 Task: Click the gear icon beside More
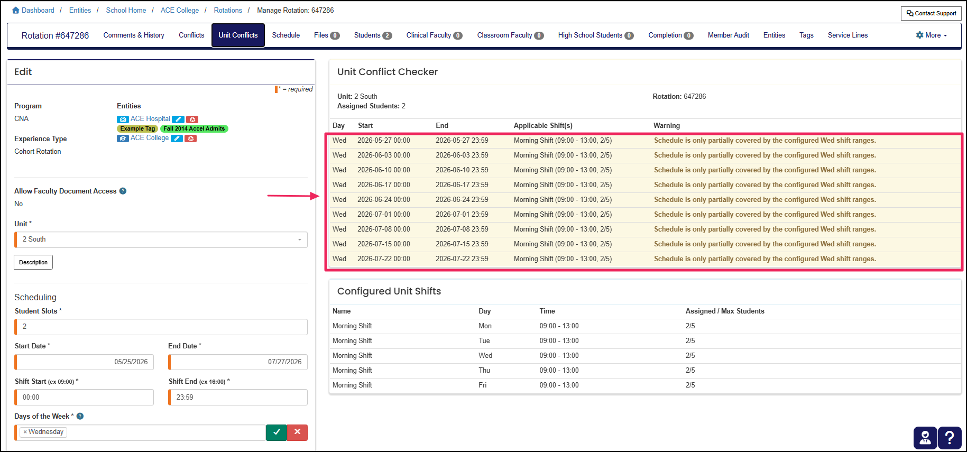[919, 35]
